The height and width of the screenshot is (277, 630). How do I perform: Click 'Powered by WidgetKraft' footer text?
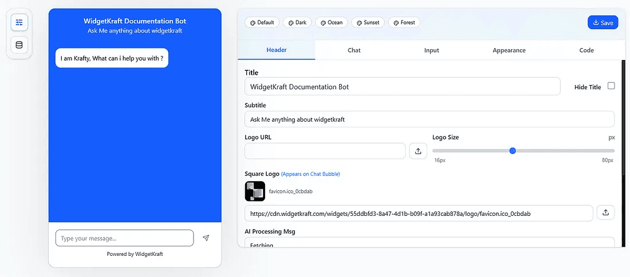[135, 254]
